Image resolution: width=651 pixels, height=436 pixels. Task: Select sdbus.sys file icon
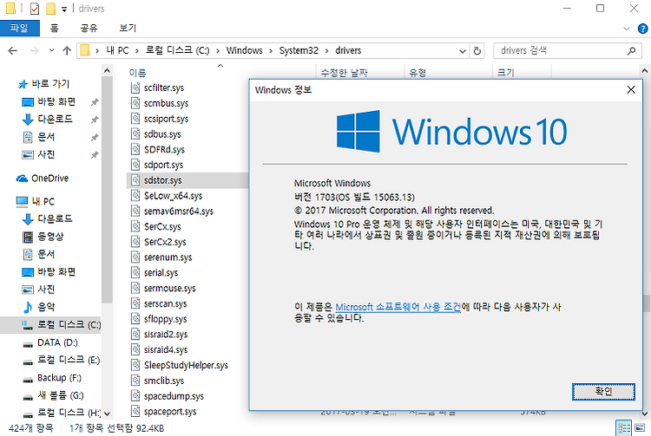(135, 133)
